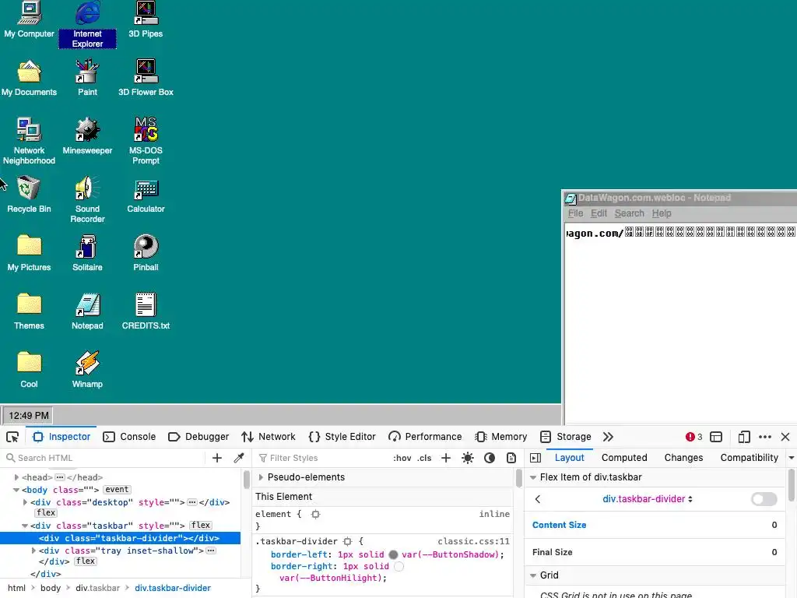
Task: Select the 3D Flower Box icon
Action: pos(146,79)
